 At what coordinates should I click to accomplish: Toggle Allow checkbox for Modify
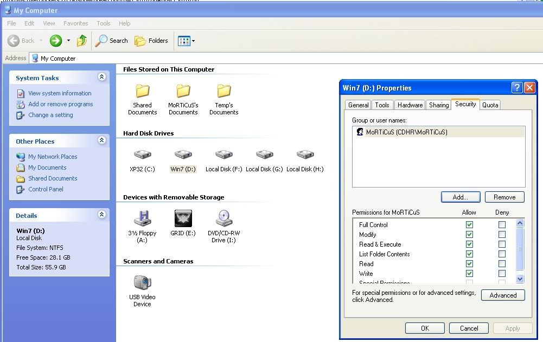click(470, 234)
